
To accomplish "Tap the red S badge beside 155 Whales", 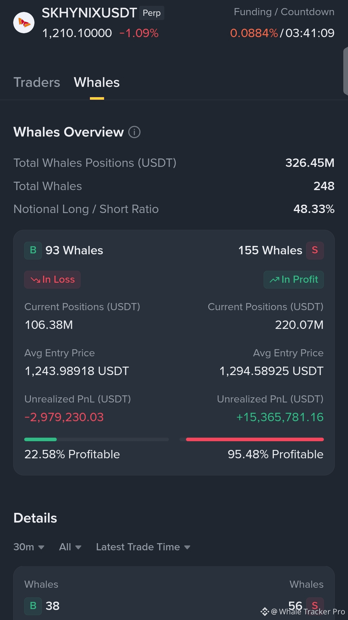I will [315, 250].
